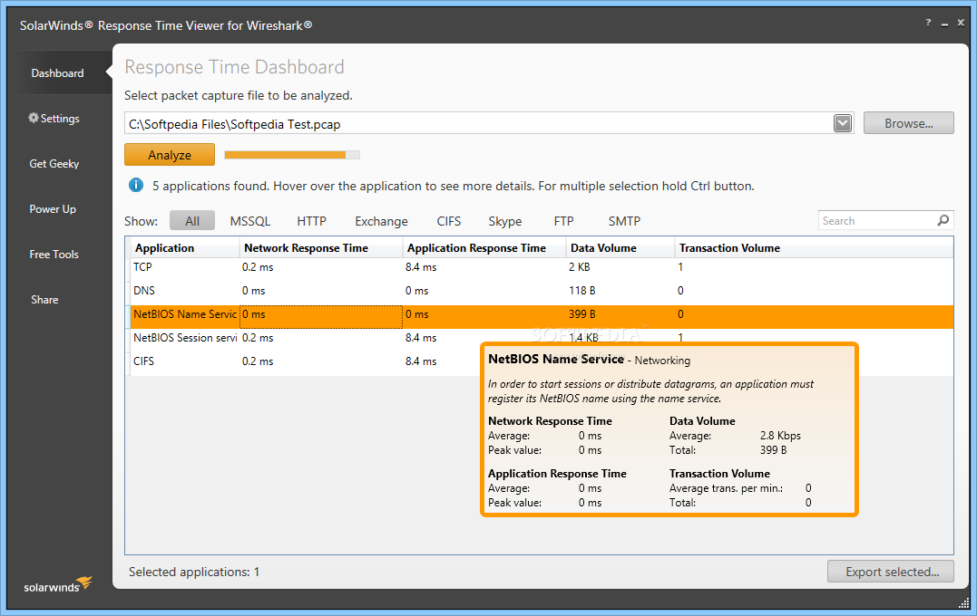Screen dimensions: 977x616
Task: Open the Get Geeky section
Action: [x=54, y=164]
